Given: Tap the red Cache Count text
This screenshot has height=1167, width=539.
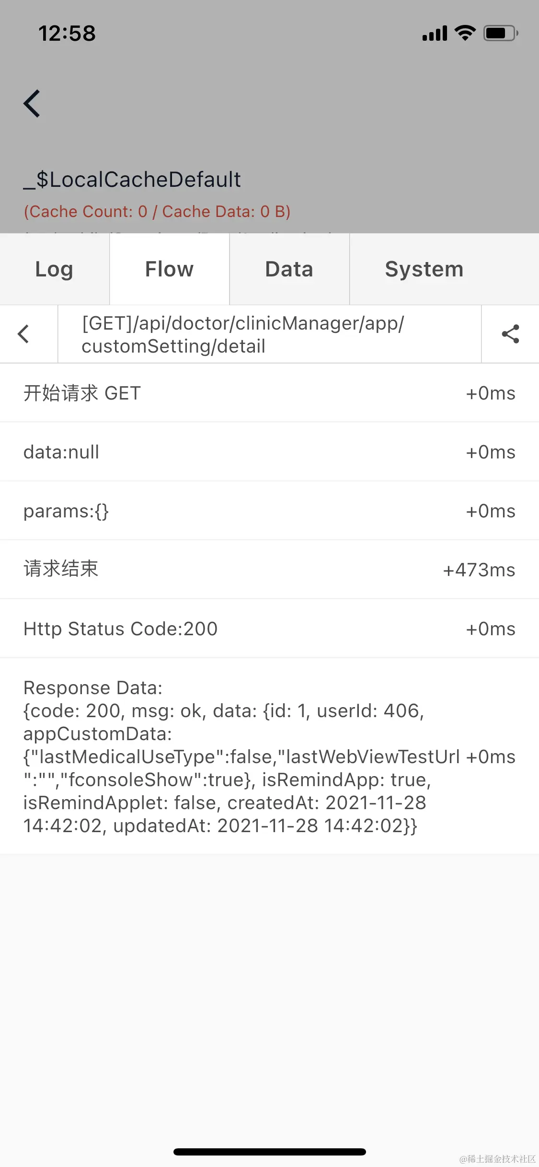Looking at the screenshot, I should point(157,211).
